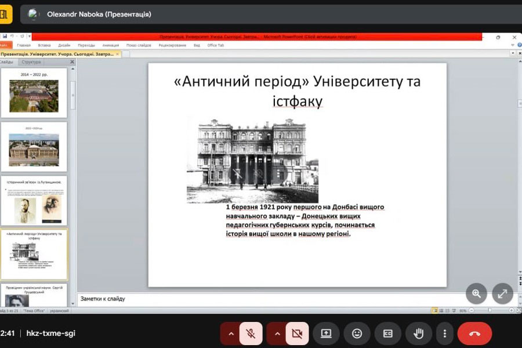522x348 pixels.
Task: Open the Вставка ribbon tab
Action: tap(44, 45)
